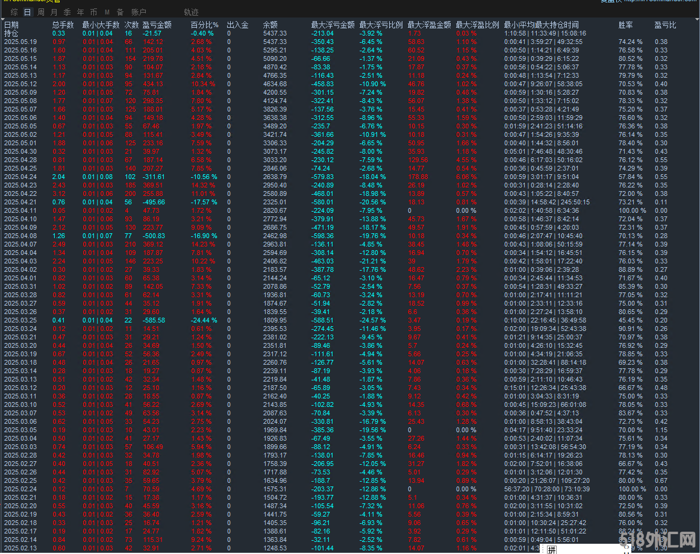Click trade count 210
Image resolution: width=700 pixels, height=554 pixels.
(130, 244)
